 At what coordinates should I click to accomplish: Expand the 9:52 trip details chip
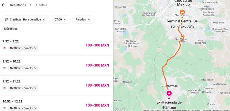click(x=23, y=88)
